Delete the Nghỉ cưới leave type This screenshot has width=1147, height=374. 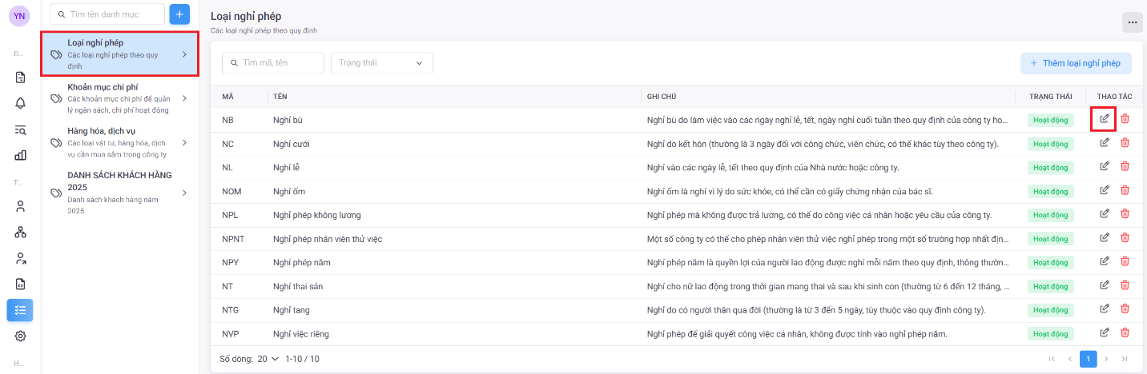tap(1125, 143)
